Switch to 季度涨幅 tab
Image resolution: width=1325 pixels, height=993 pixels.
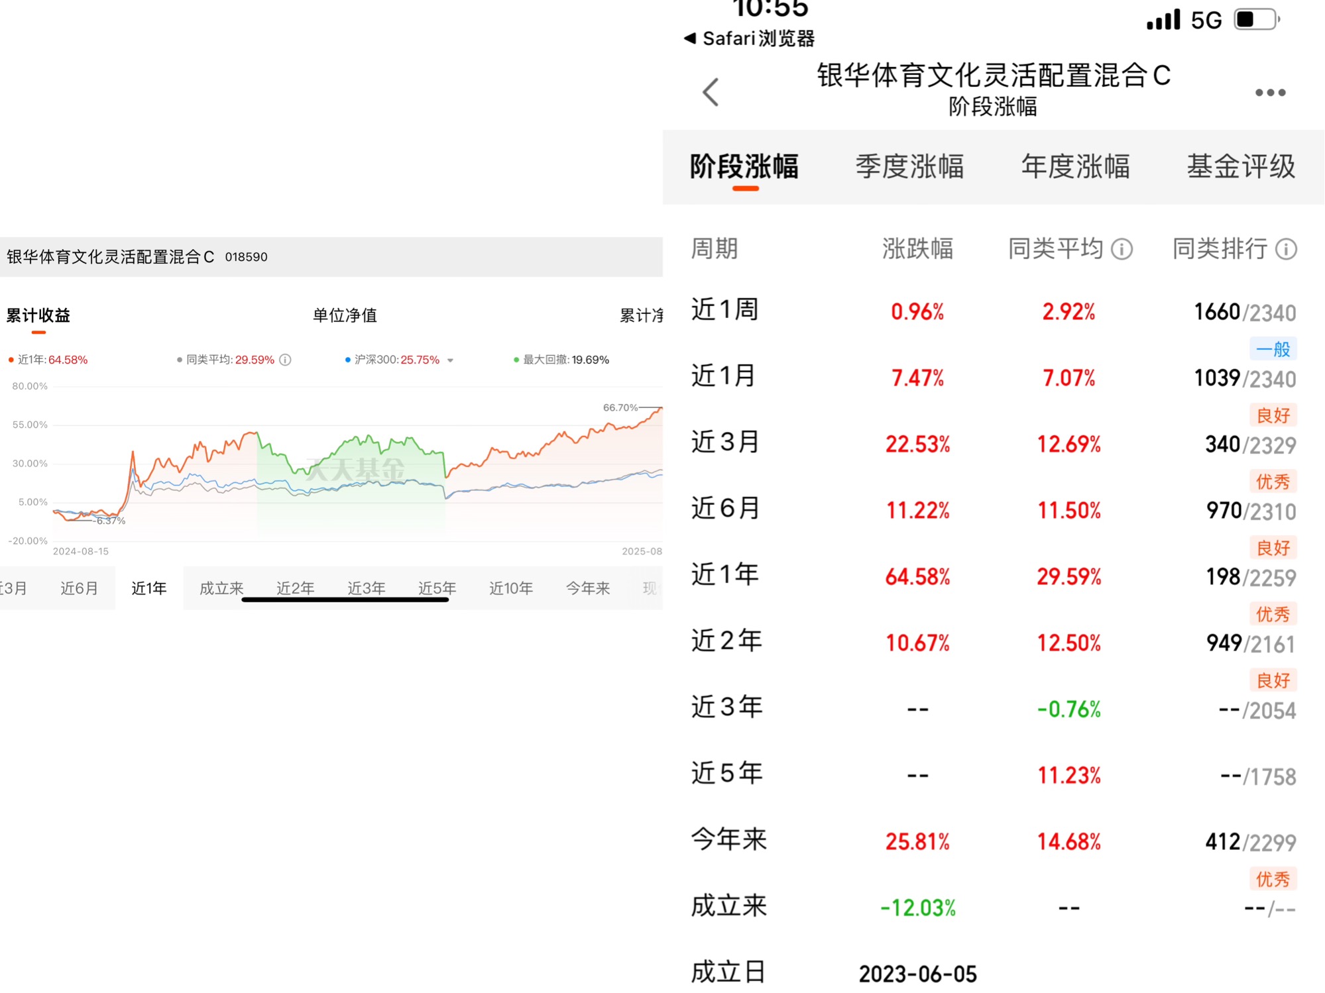click(909, 166)
